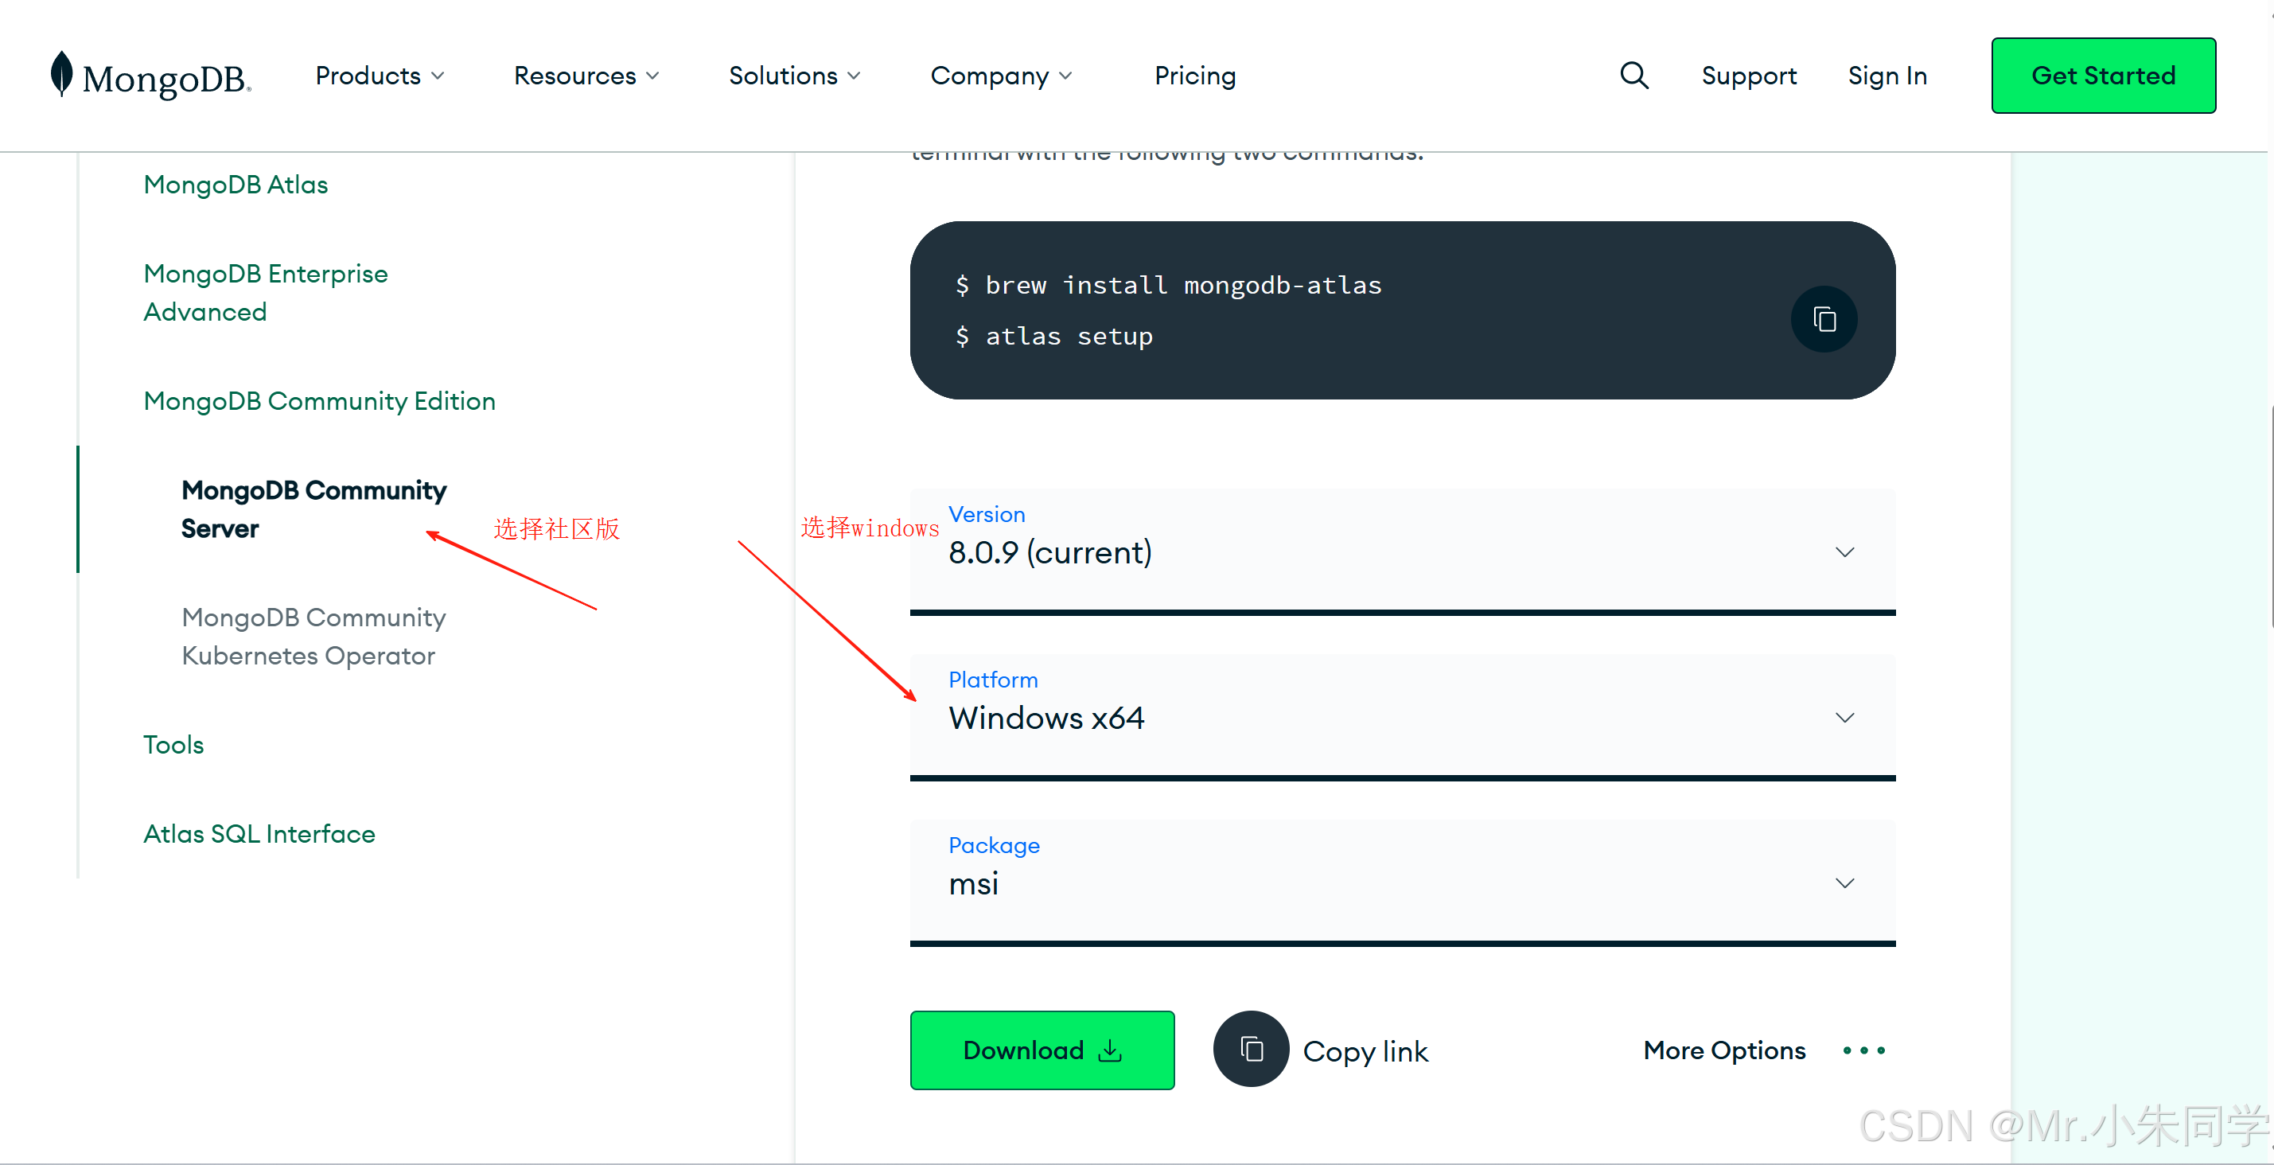The width and height of the screenshot is (2274, 1165).
Task: Open the More Options three dots
Action: point(1863,1050)
